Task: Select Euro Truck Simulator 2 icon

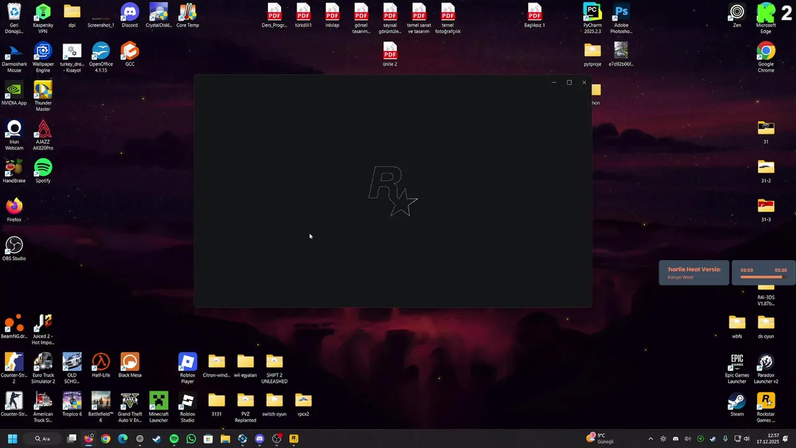Action: pyautogui.click(x=43, y=368)
